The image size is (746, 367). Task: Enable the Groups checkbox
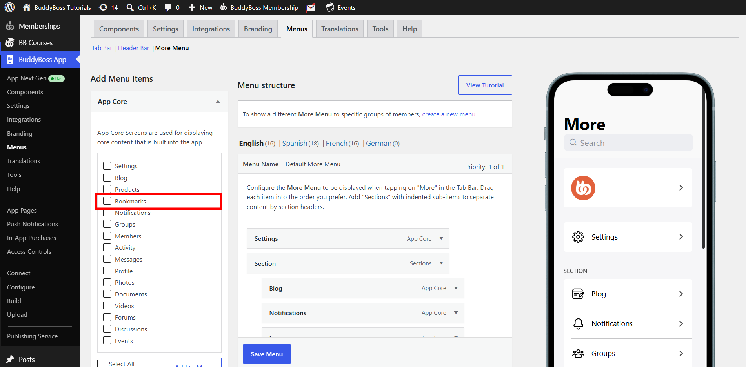[107, 224]
